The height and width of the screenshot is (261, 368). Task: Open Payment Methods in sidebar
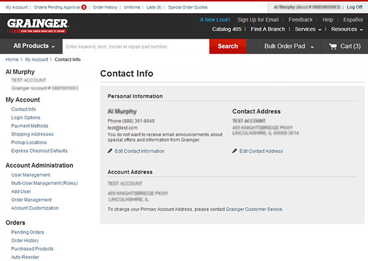click(x=30, y=126)
